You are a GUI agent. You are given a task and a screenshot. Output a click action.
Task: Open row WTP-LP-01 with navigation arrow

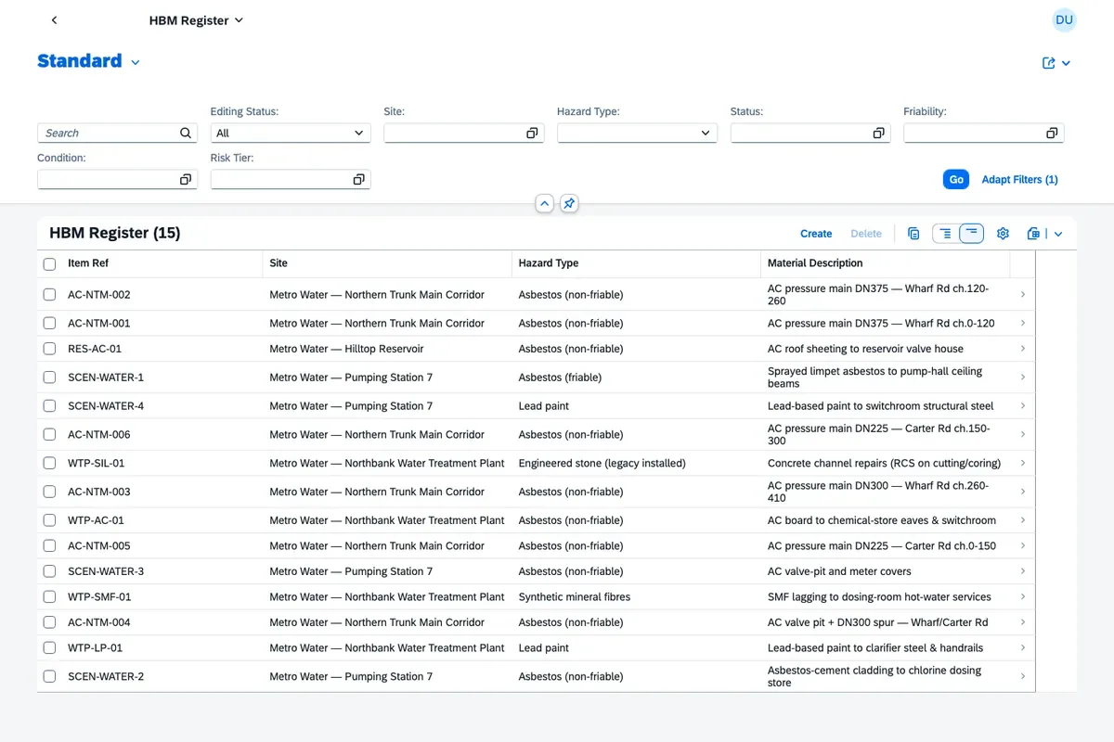coord(1022,647)
